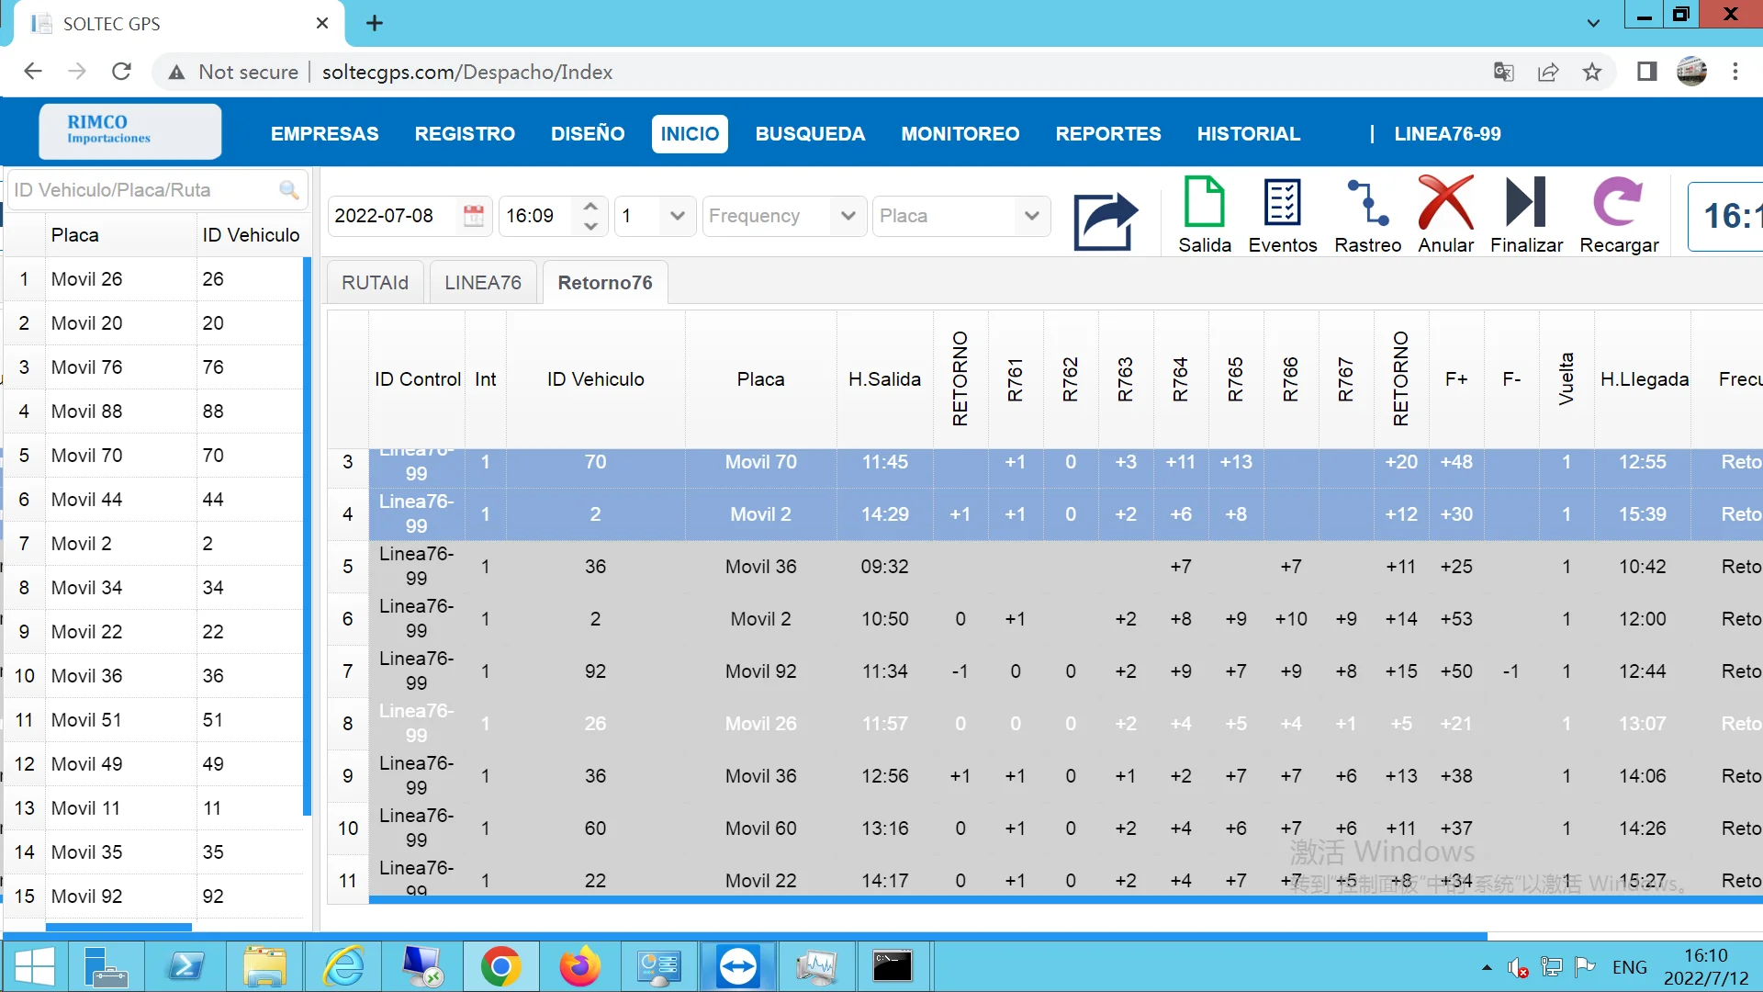Increase the time with up stepper arrow

pos(591,207)
